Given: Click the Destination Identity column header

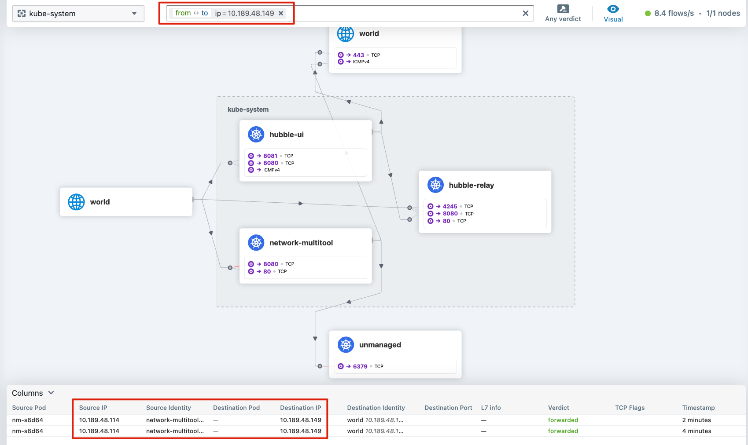Looking at the screenshot, I should 376,408.
